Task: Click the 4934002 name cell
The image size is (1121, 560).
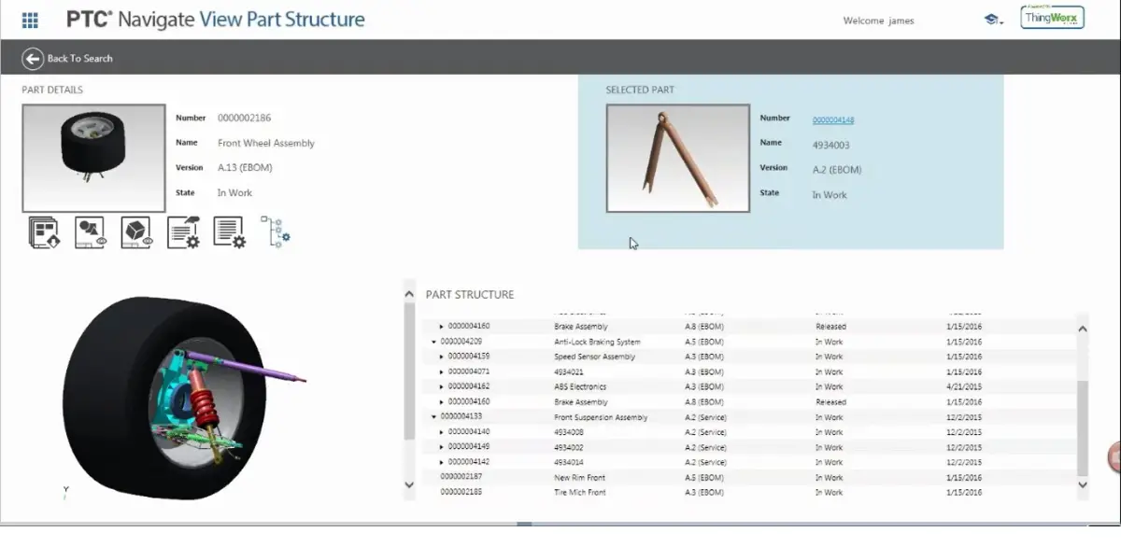Action: 569,447
